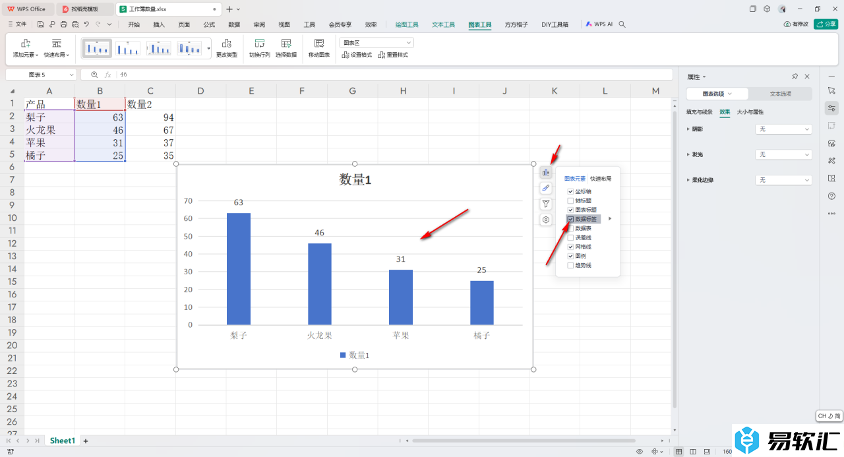The width and height of the screenshot is (844, 457).
Task: Add a new sheet with plus button
Action: [x=86, y=441]
